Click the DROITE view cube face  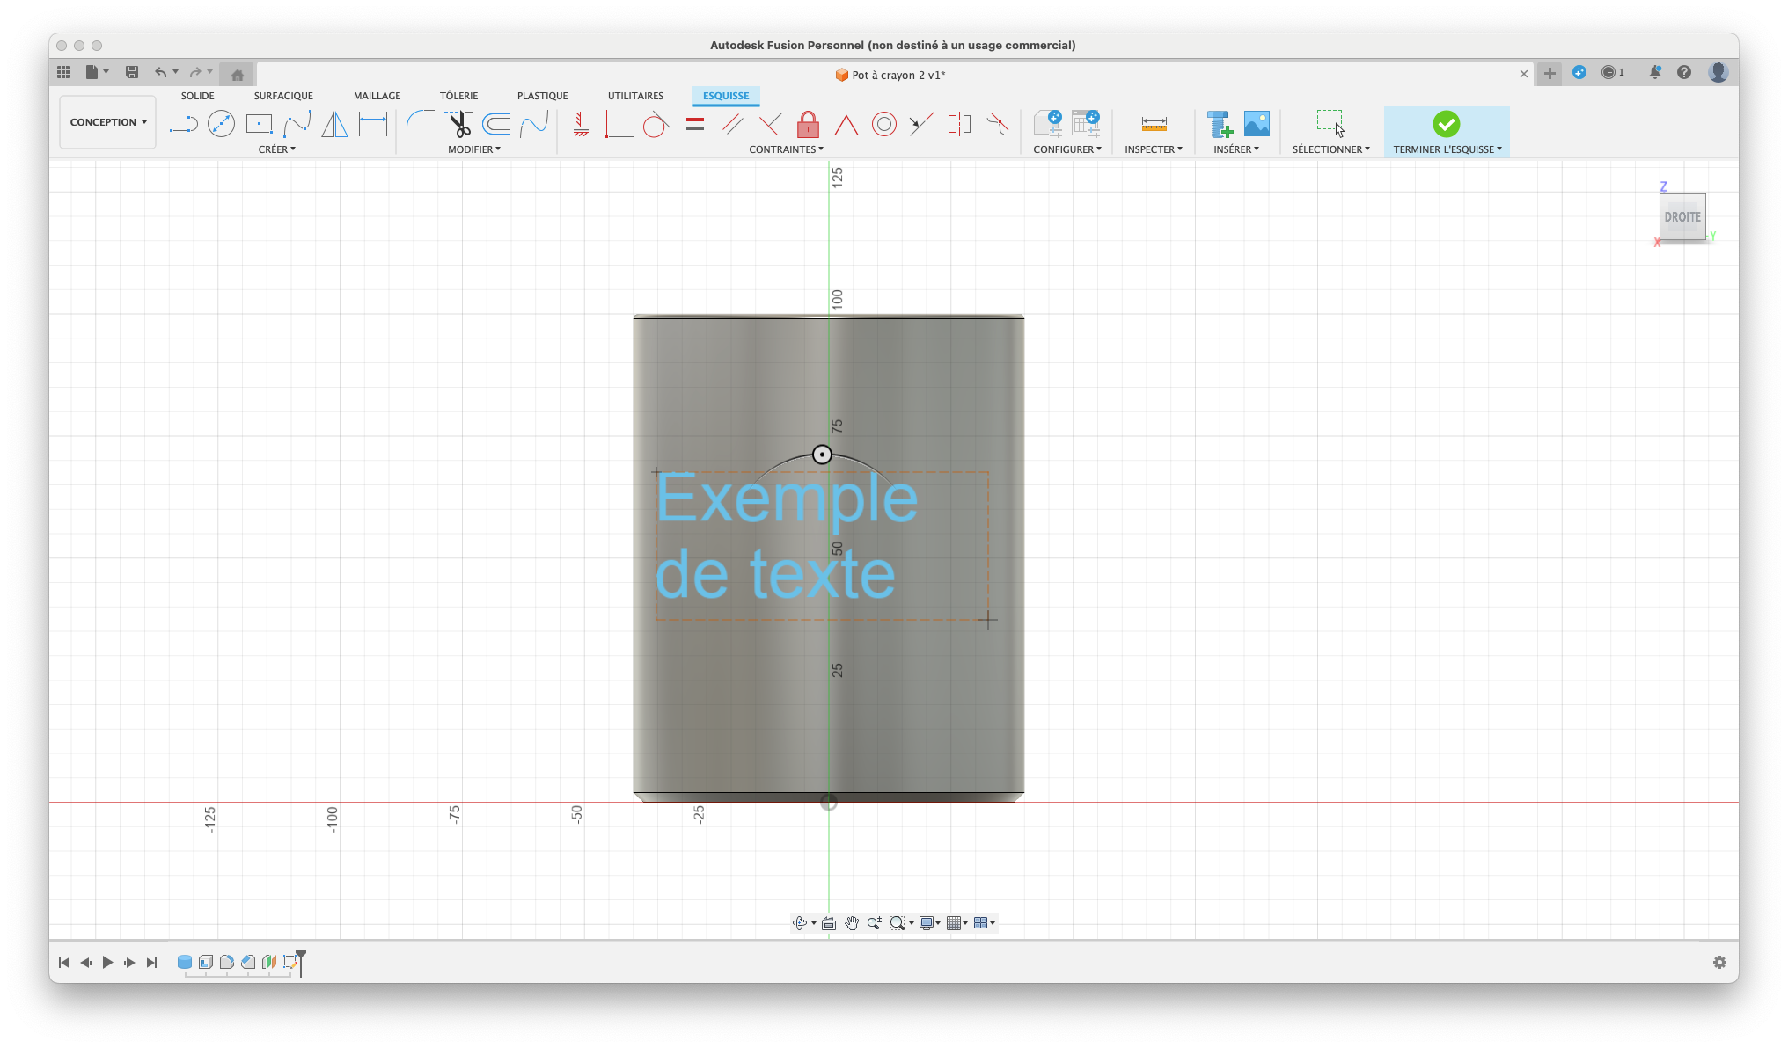coord(1682,217)
